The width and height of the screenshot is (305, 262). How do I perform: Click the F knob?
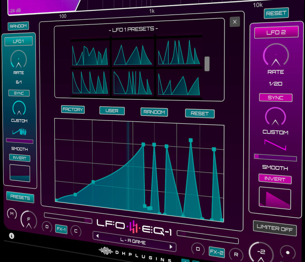(29, 220)
